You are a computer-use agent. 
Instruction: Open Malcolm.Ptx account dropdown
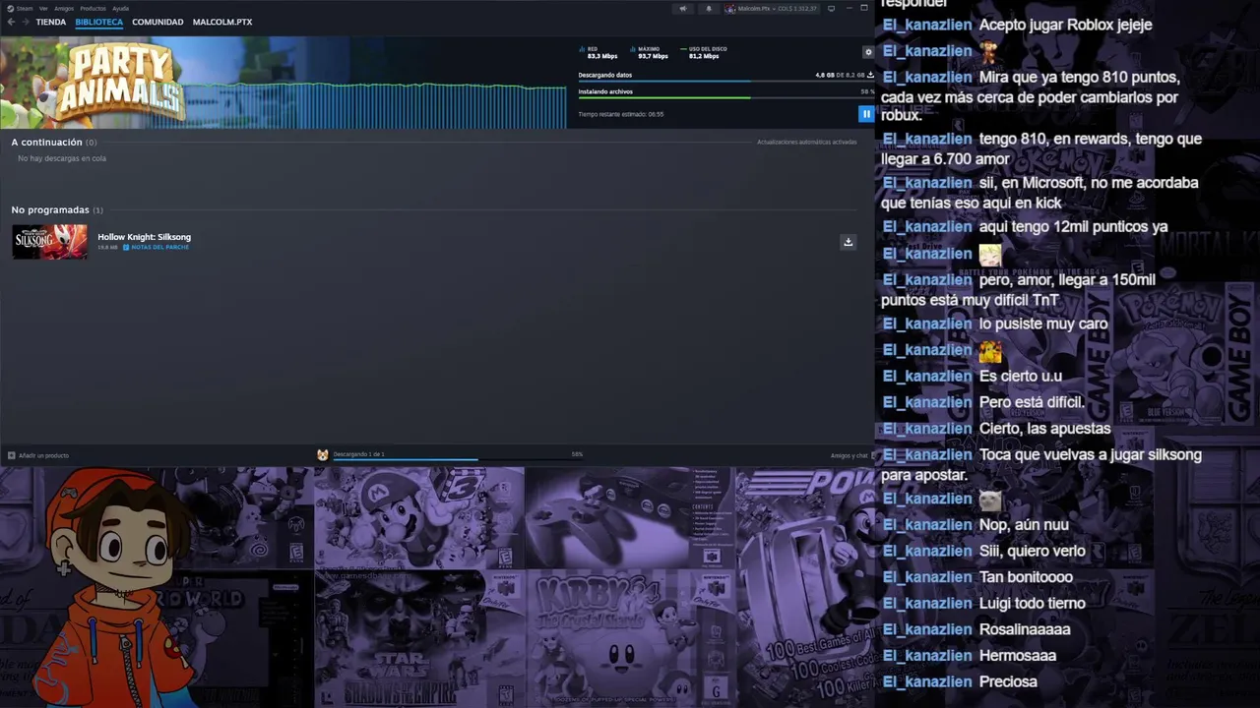point(771,9)
